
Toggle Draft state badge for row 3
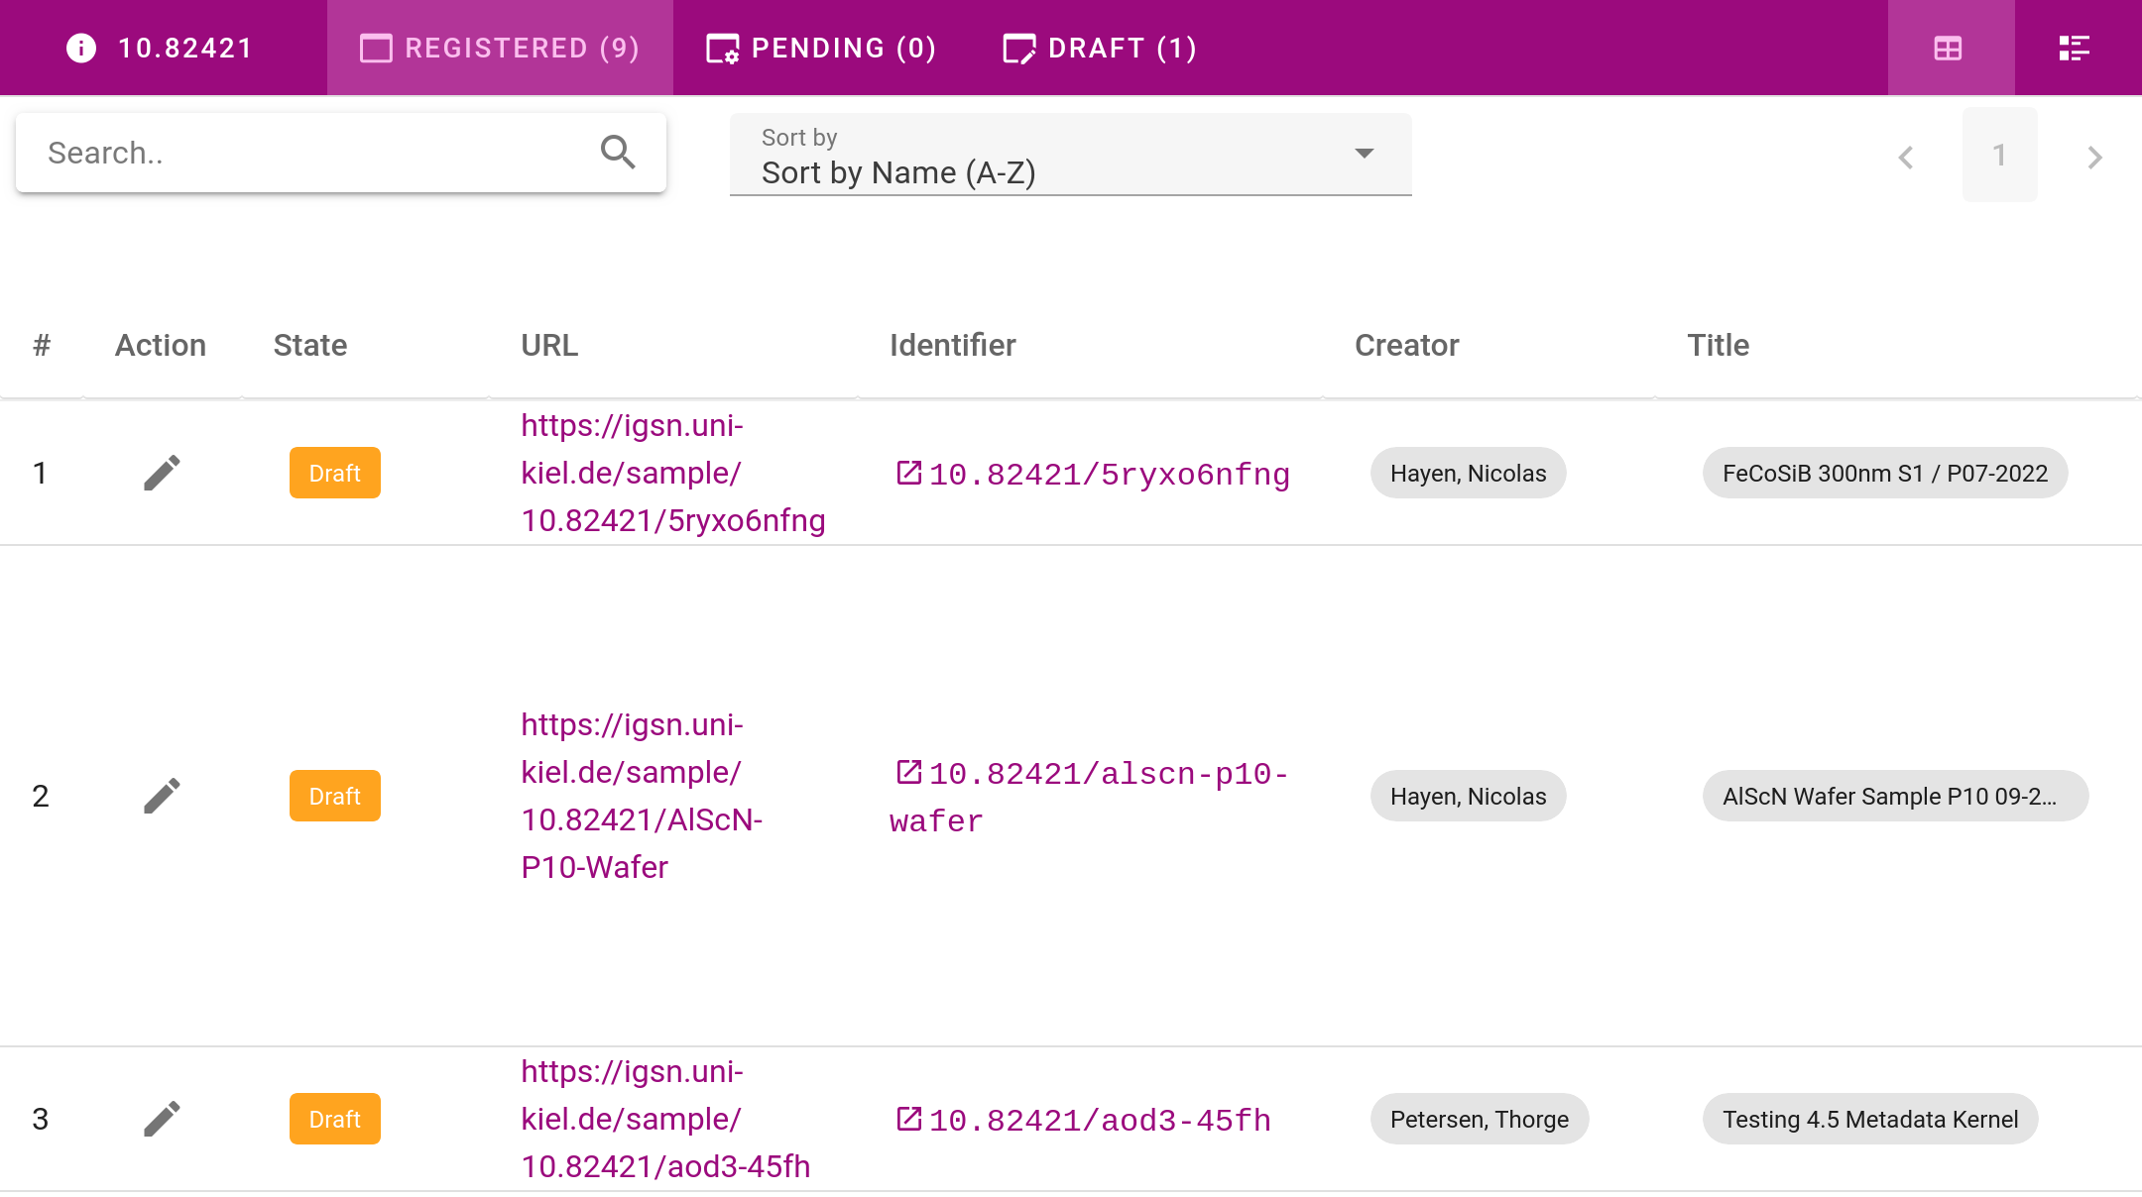coord(334,1118)
